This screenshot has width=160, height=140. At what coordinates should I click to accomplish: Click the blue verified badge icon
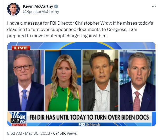coord(56,6)
